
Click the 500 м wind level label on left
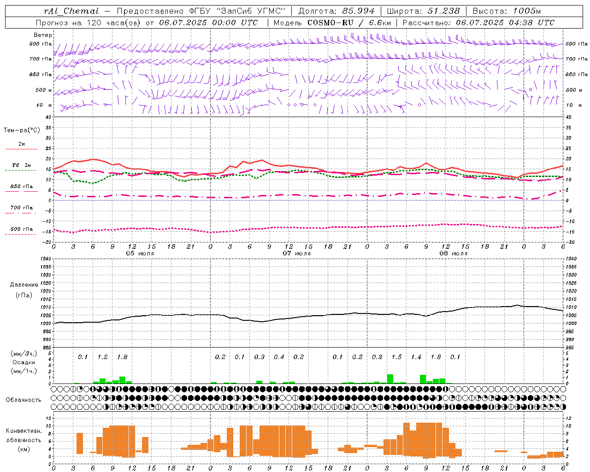point(44,90)
